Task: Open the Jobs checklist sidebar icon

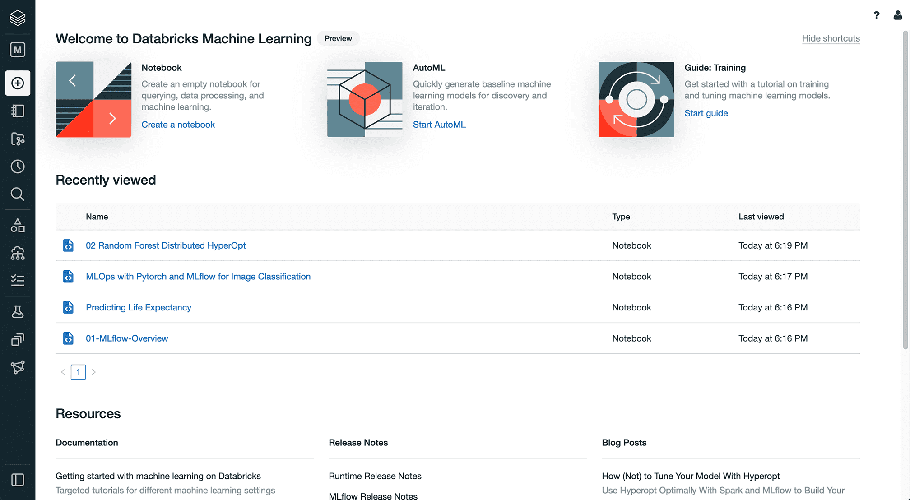Action: click(x=18, y=280)
